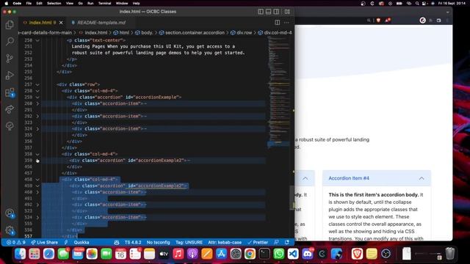
Task: Collapse code fold at line 358
Action: click(x=37, y=154)
